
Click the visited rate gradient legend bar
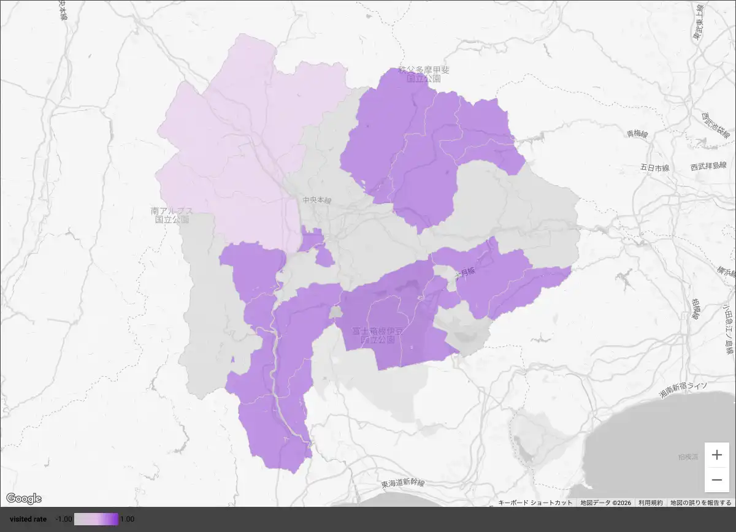96,519
